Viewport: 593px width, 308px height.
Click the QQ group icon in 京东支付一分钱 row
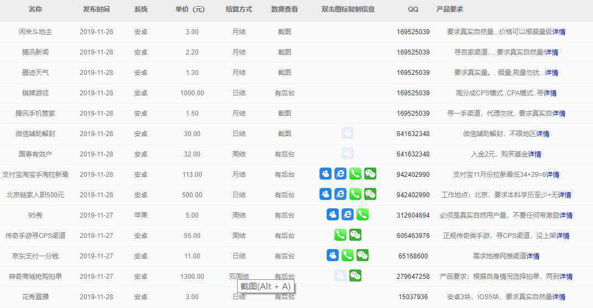pyautogui.click(x=333, y=256)
